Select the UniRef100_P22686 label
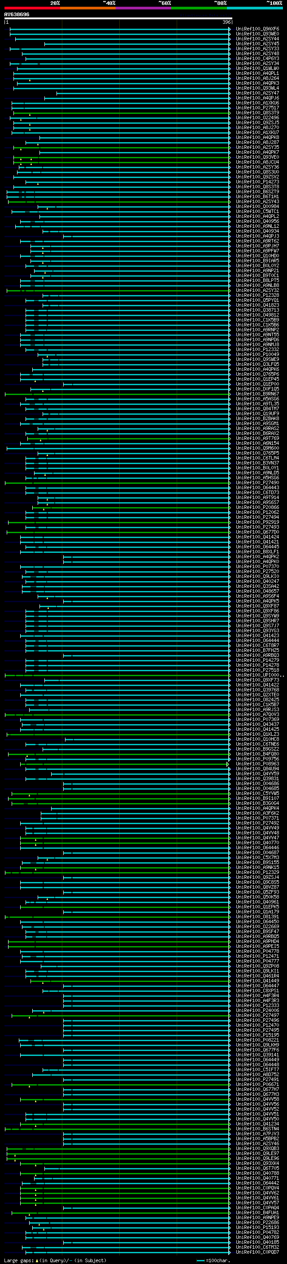287x1264 pixels. point(257,1222)
